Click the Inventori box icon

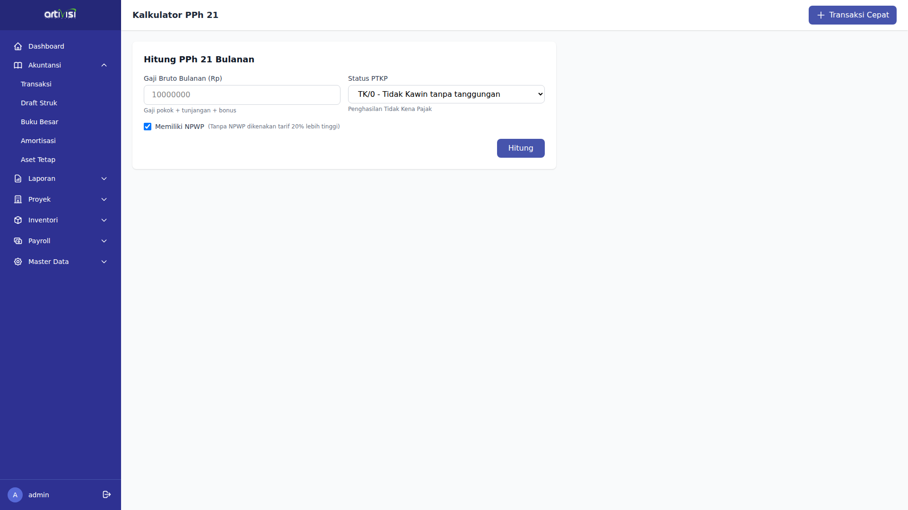pos(18,220)
